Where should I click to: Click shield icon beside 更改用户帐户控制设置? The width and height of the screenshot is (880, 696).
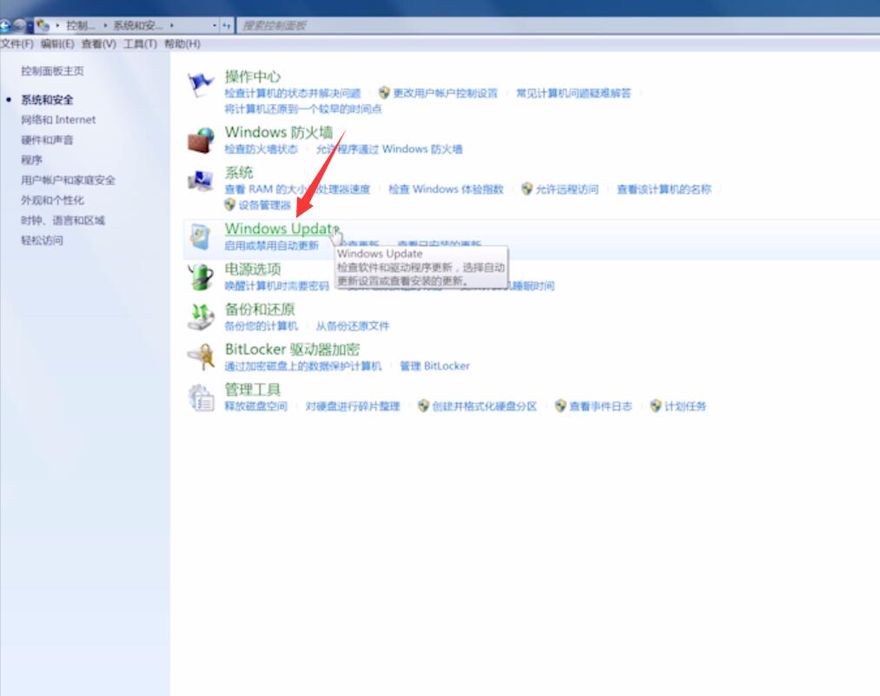click(384, 93)
